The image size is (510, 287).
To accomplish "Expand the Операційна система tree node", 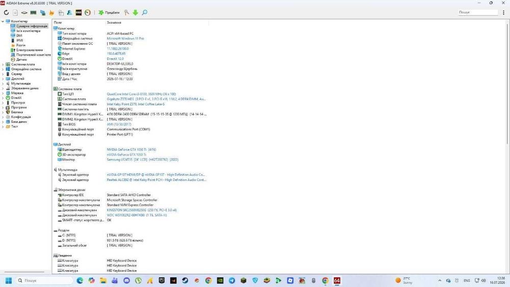I will (3, 69).
